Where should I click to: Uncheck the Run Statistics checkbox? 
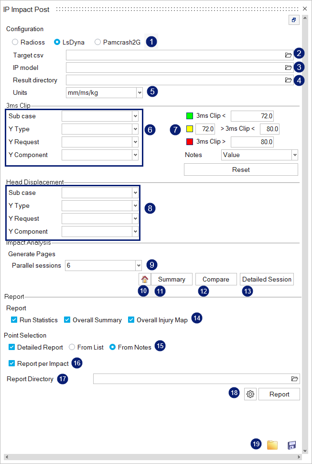click(x=13, y=320)
